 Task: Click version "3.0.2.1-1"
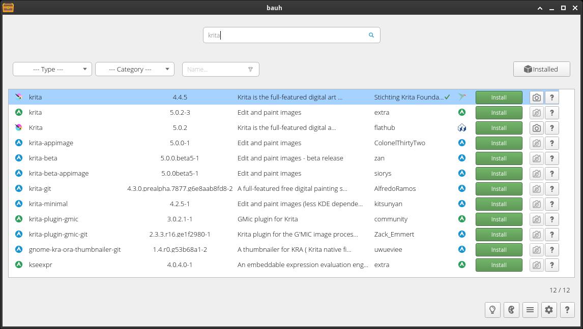pos(180,219)
